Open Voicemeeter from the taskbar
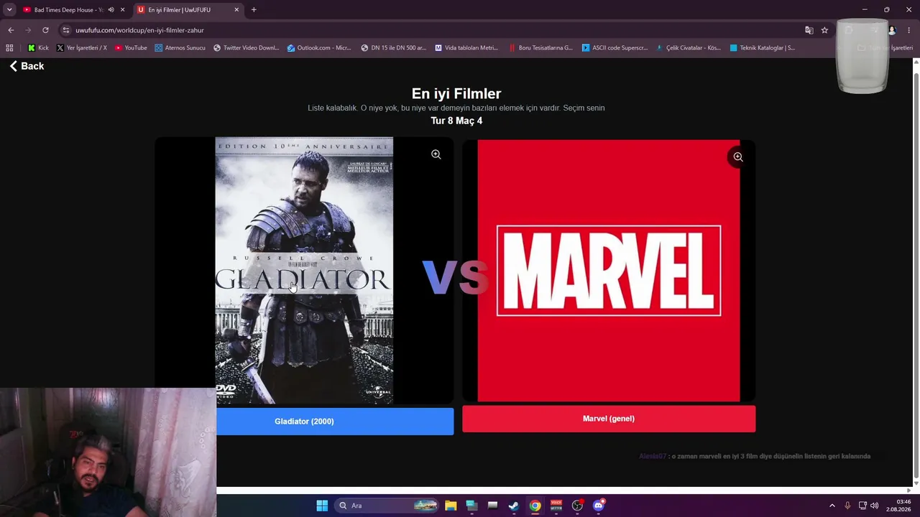920x517 pixels. pos(556,506)
